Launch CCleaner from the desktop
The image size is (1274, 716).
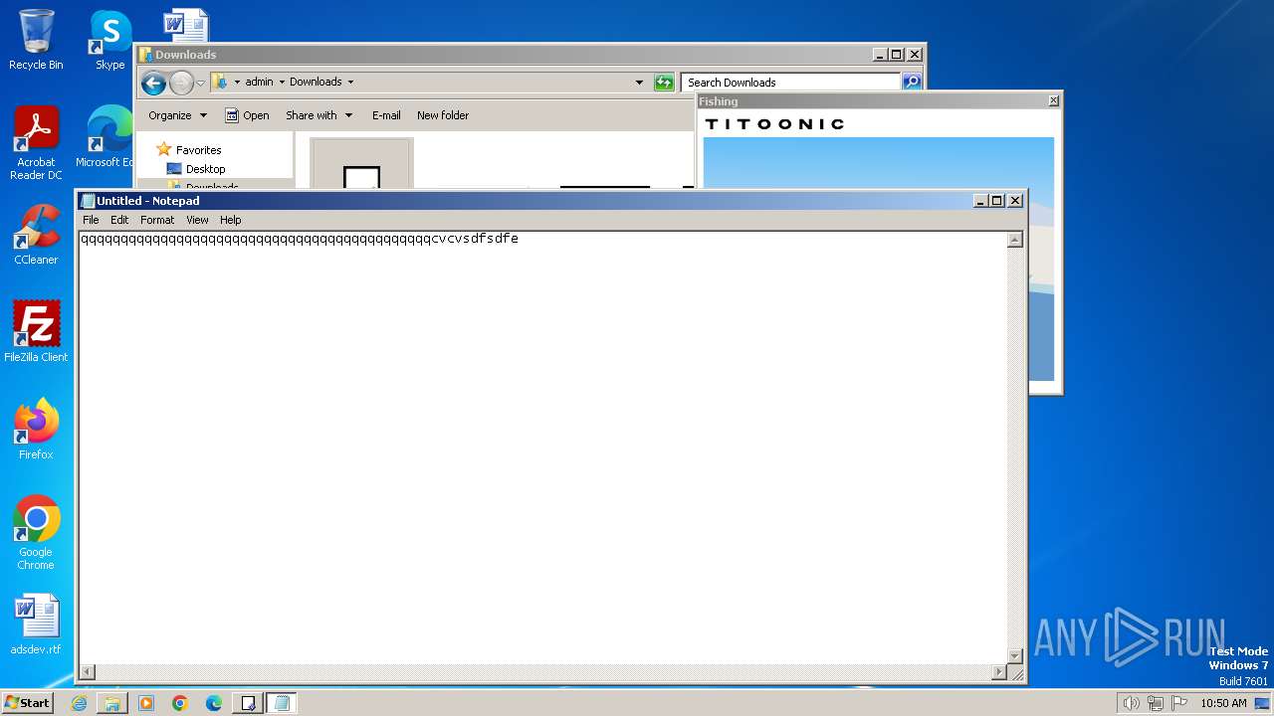click(x=36, y=235)
